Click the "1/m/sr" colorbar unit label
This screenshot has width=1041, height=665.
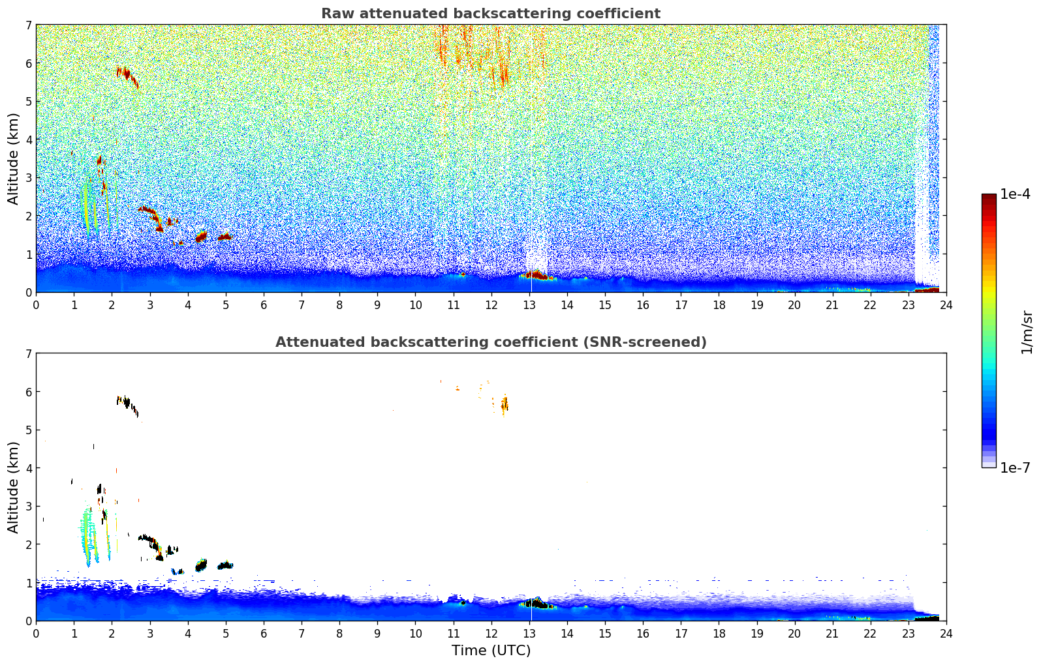[x=1027, y=332]
